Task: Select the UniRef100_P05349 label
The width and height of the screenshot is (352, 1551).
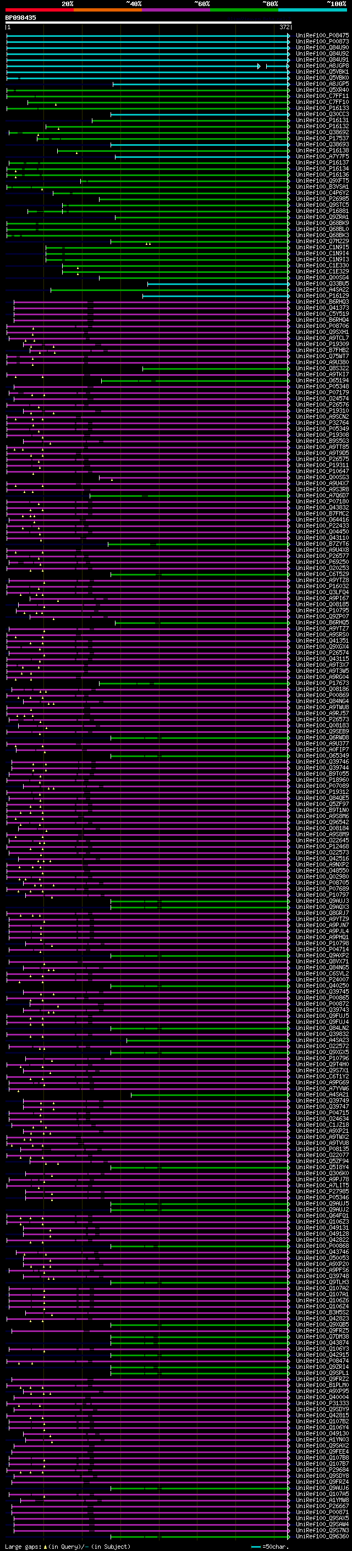Action: click(x=322, y=429)
